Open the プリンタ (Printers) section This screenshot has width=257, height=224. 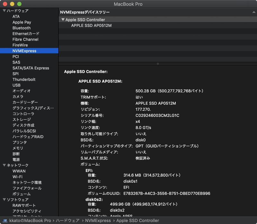pyautogui.click(x=20, y=142)
